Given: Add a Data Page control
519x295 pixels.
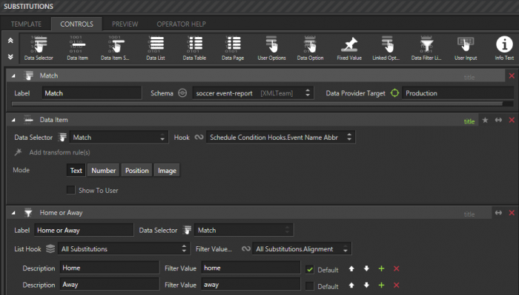Looking at the screenshot, I should point(233,48).
